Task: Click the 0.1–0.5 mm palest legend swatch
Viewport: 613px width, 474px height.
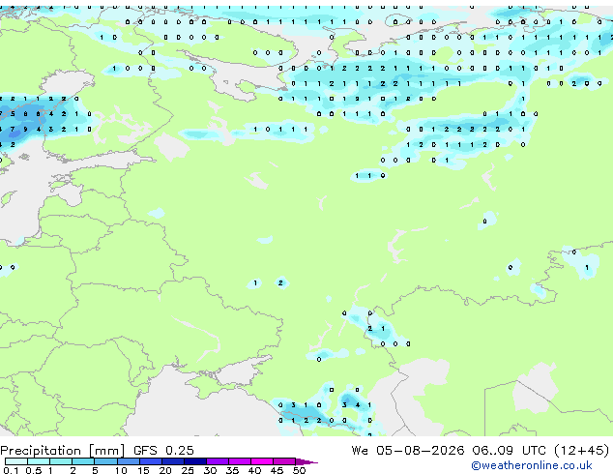Action: click(16, 461)
